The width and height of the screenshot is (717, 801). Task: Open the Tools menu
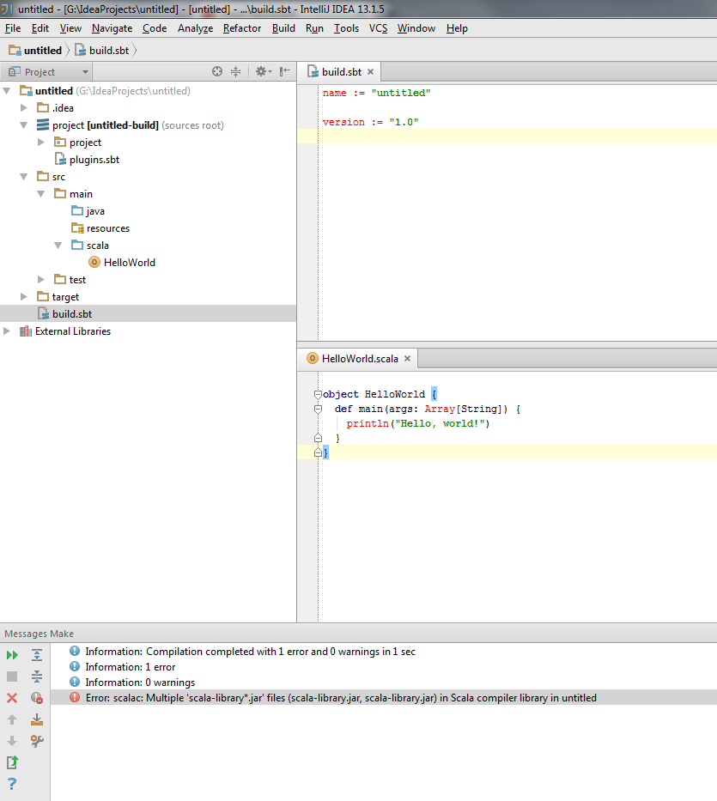[346, 28]
